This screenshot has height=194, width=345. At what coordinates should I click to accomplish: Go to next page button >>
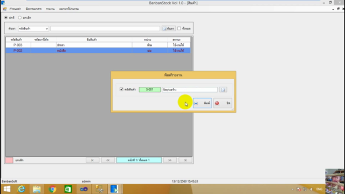click(x=170, y=160)
